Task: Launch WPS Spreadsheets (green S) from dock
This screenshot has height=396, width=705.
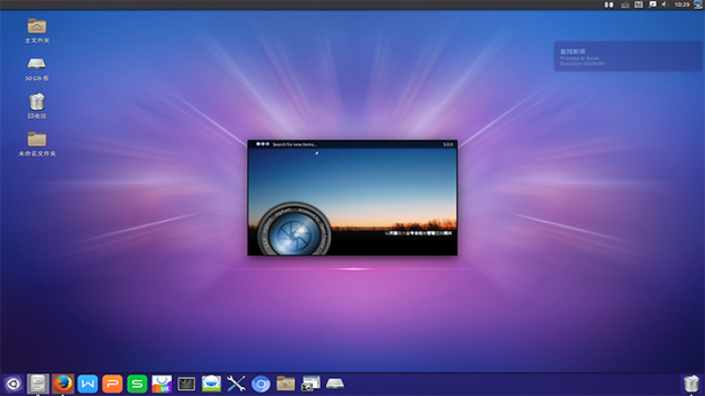Action: click(137, 384)
